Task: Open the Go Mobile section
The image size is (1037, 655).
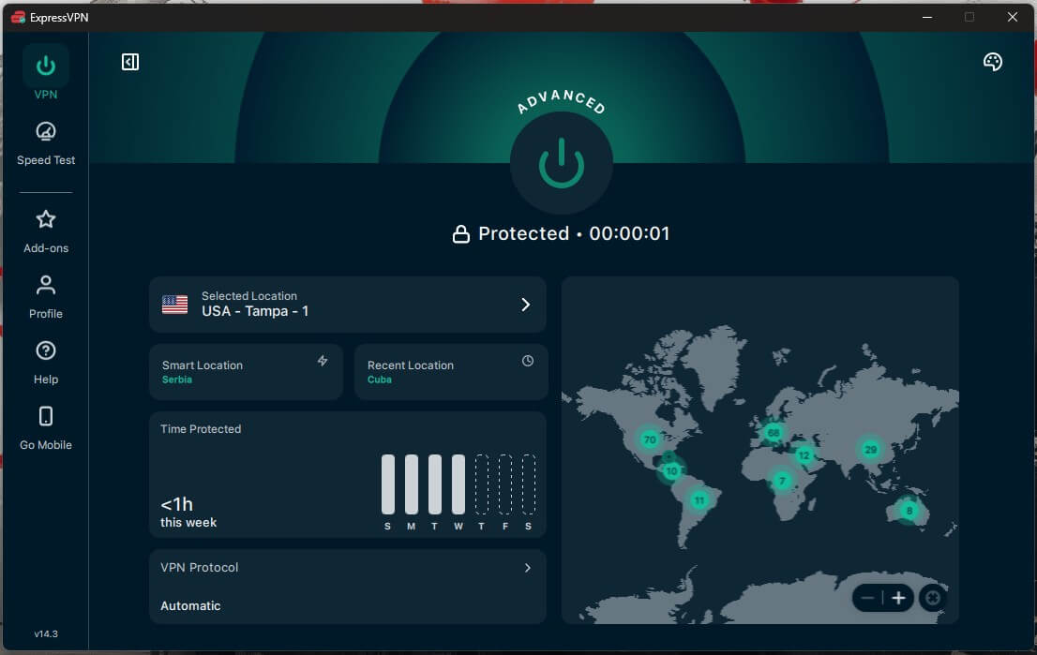Action: tap(46, 428)
